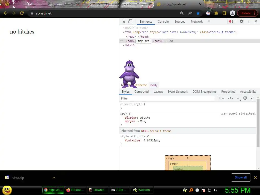
Task: Open the zoom magnifier in address bar
Action: coord(182,13)
